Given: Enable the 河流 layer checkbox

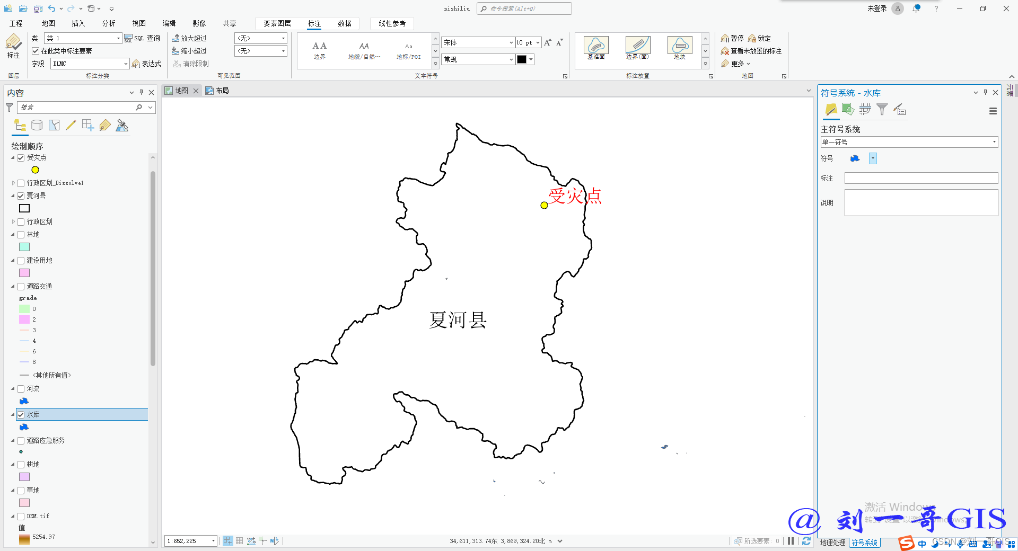Looking at the screenshot, I should (21, 389).
